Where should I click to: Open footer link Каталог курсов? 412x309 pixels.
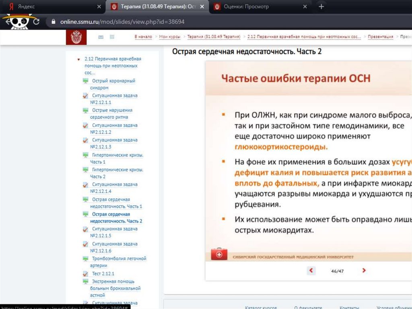(x=261, y=307)
